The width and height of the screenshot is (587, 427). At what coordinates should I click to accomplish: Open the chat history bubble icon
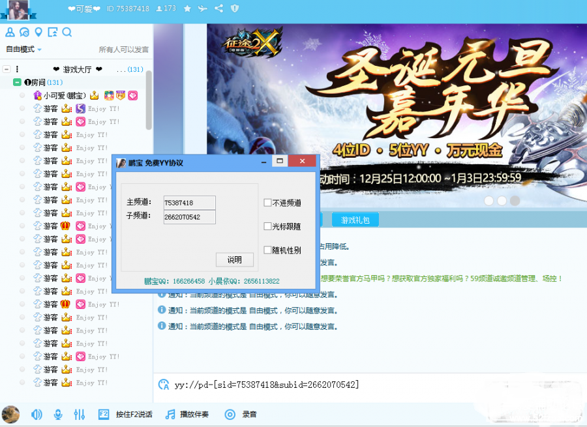(x=24, y=32)
